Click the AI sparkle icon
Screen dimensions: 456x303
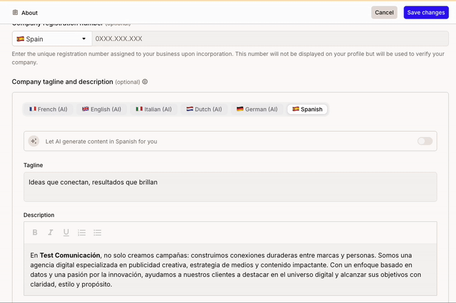(x=34, y=141)
